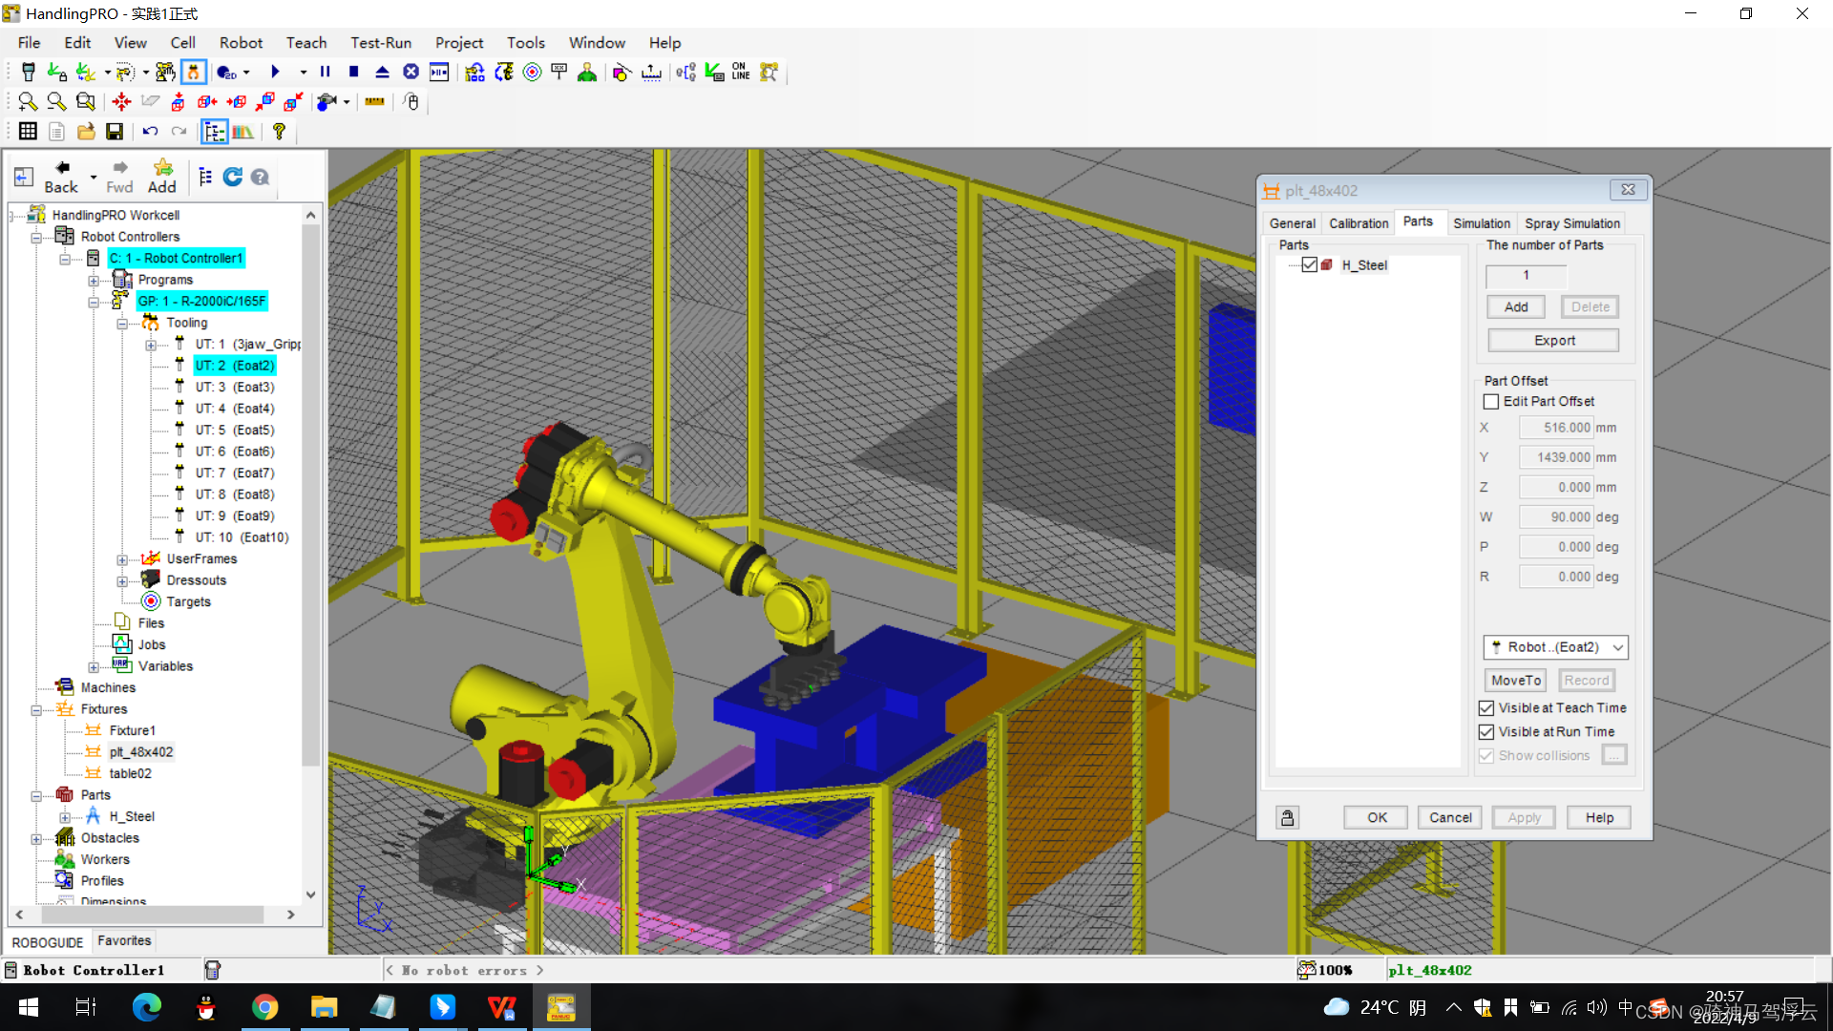Open the Windows Start menu
The width and height of the screenshot is (1833, 1031).
(28, 1007)
